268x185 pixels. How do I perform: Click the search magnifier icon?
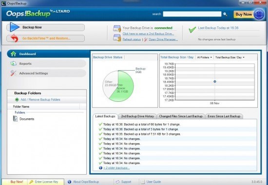(x=225, y=14)
